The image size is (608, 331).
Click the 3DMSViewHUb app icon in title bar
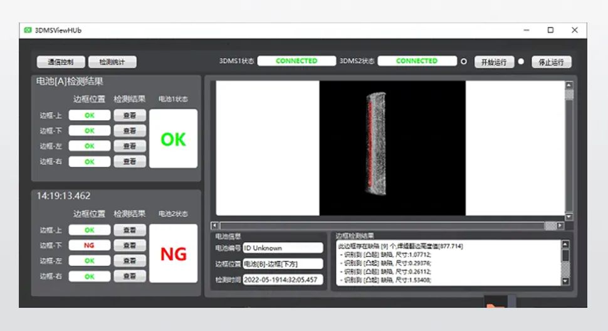point(28,30)
